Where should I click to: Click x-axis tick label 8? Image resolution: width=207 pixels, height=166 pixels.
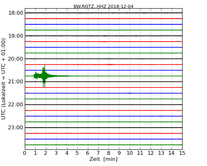coord(109,153)
